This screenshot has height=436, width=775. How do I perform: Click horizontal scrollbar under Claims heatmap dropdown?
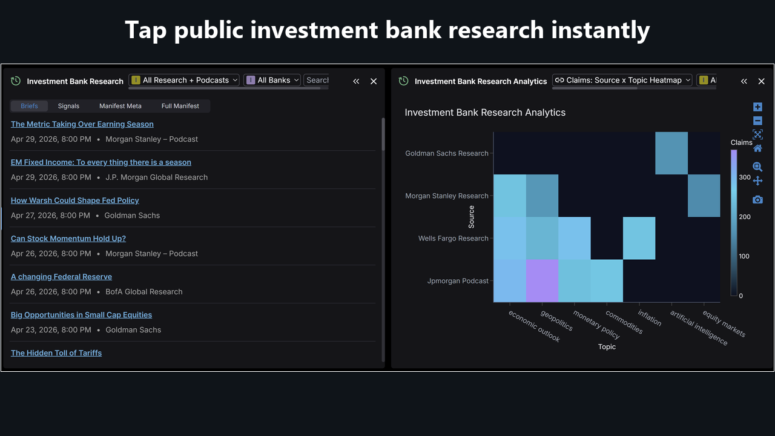pos(595,88)
